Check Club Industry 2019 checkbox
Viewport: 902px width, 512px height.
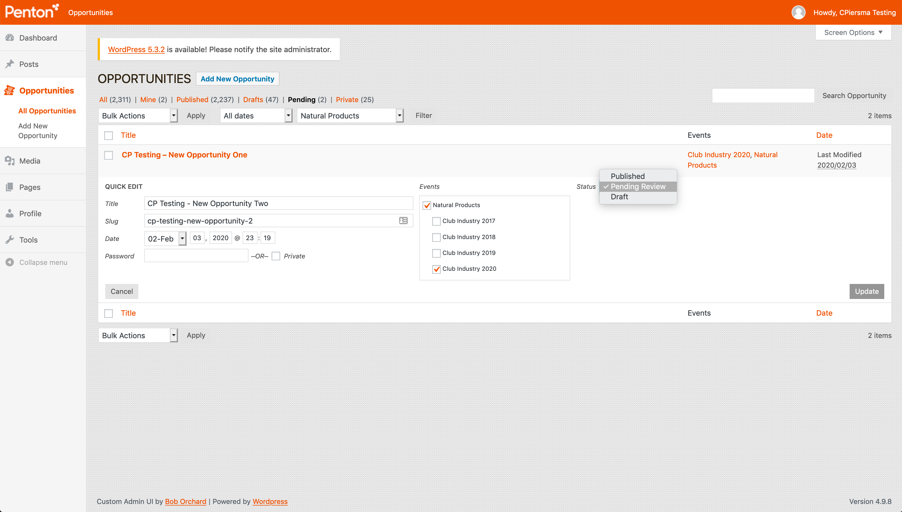[436, 253]
